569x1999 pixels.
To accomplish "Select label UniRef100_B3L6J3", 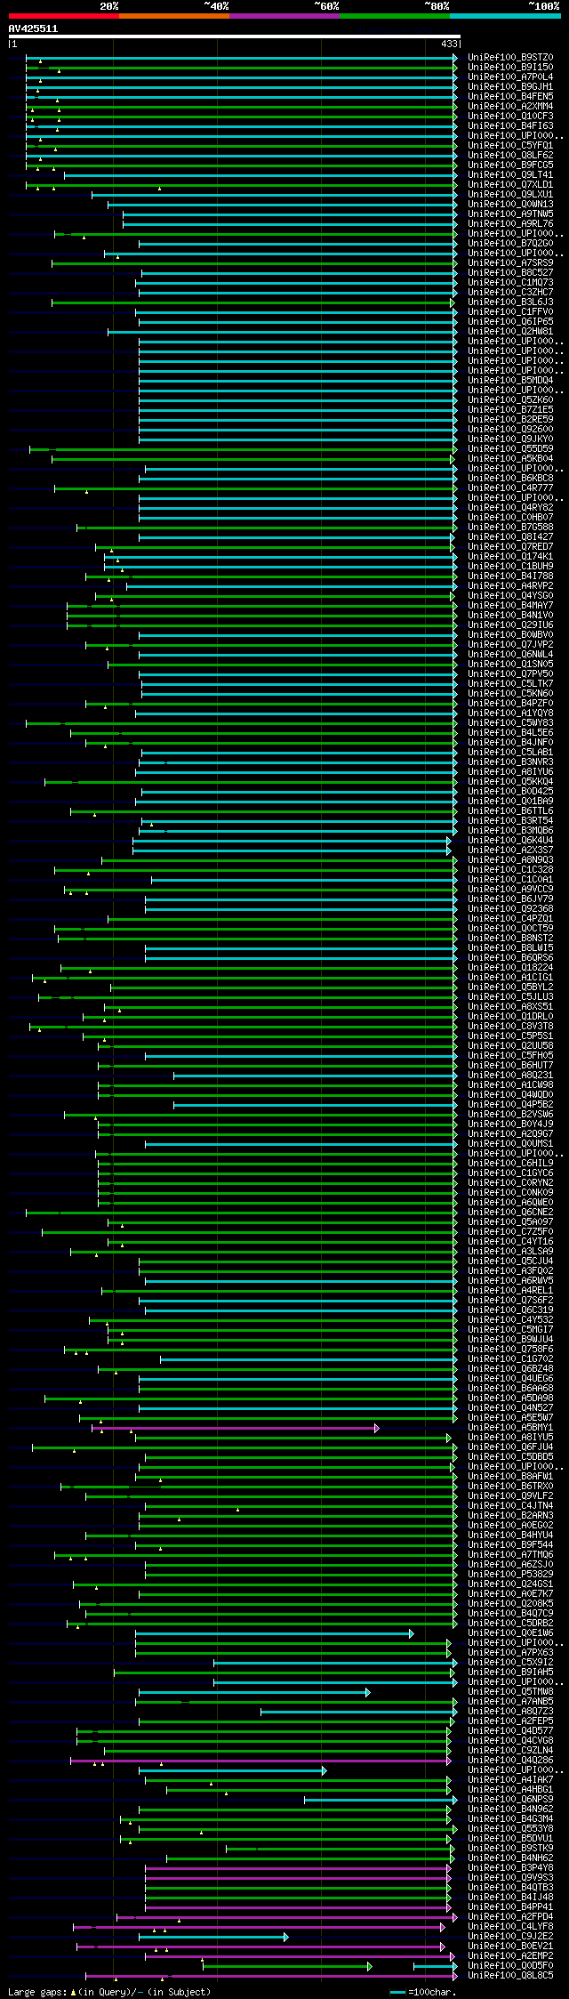I will pos(510,302).
